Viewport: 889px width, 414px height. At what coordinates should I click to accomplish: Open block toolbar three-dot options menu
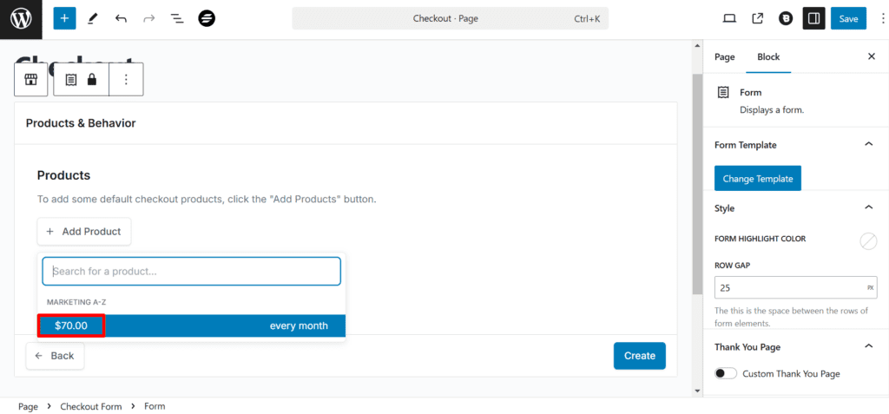(126, 79)
